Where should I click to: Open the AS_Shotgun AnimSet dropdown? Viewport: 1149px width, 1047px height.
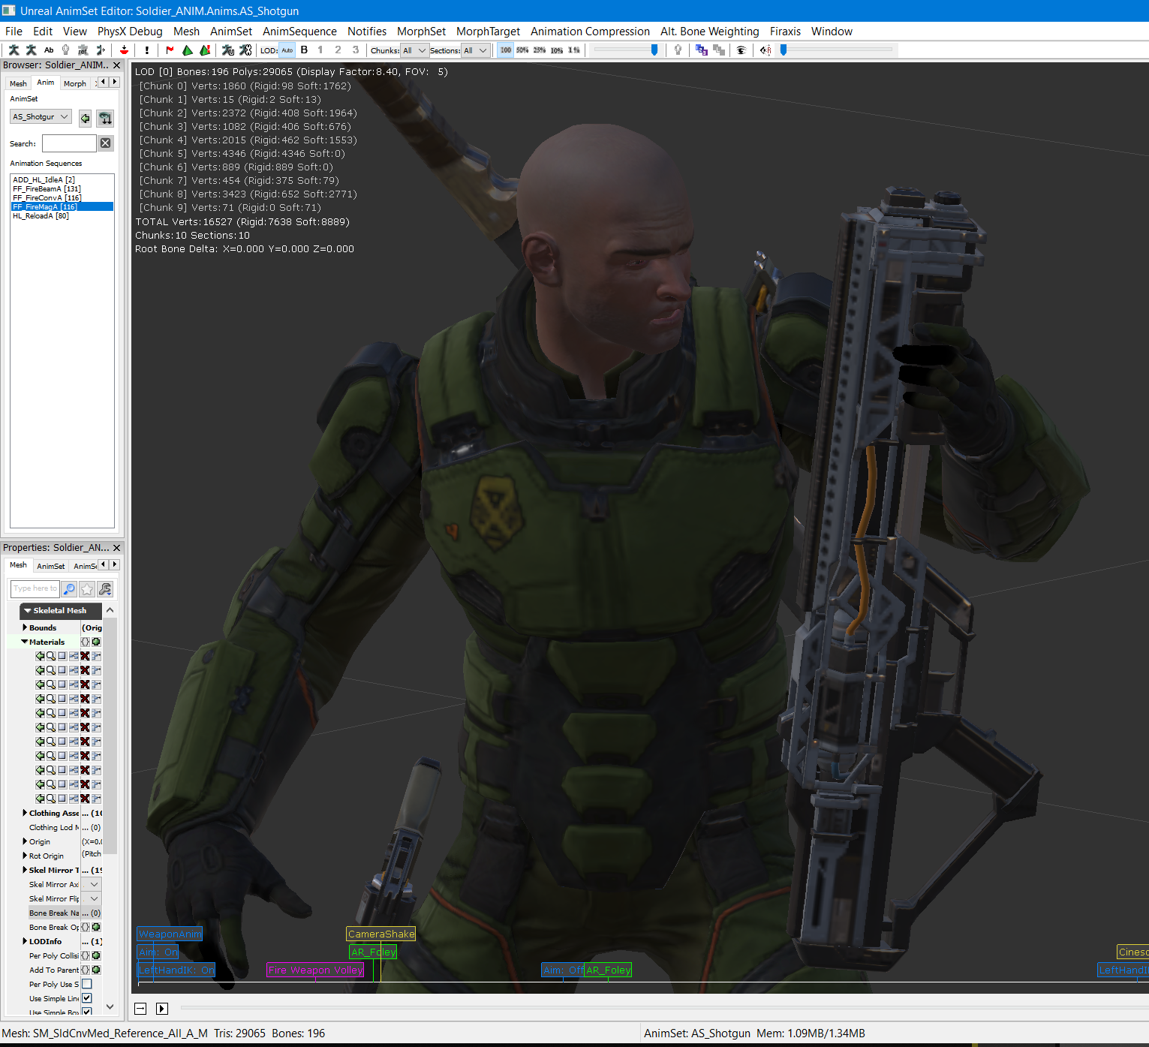41,117
